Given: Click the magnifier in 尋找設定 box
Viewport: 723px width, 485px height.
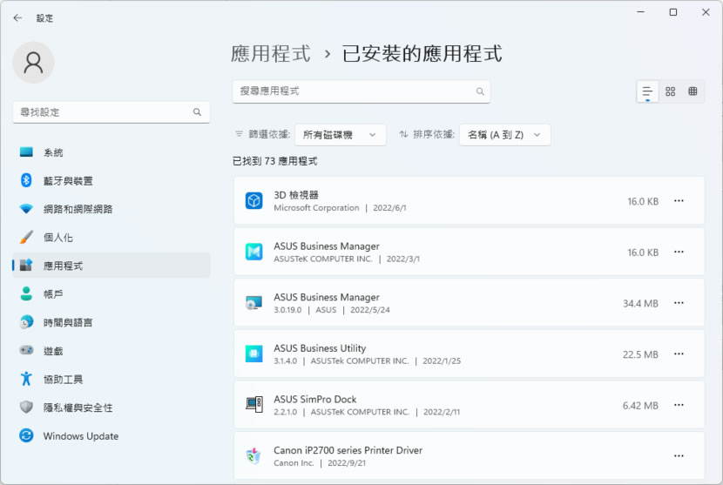Looking at the screenshot, I should coord(197,112).
